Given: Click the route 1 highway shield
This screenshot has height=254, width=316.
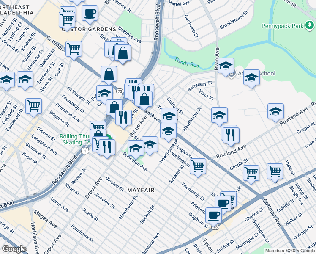Looking at the screenshot, I should [x=85, y=151].
